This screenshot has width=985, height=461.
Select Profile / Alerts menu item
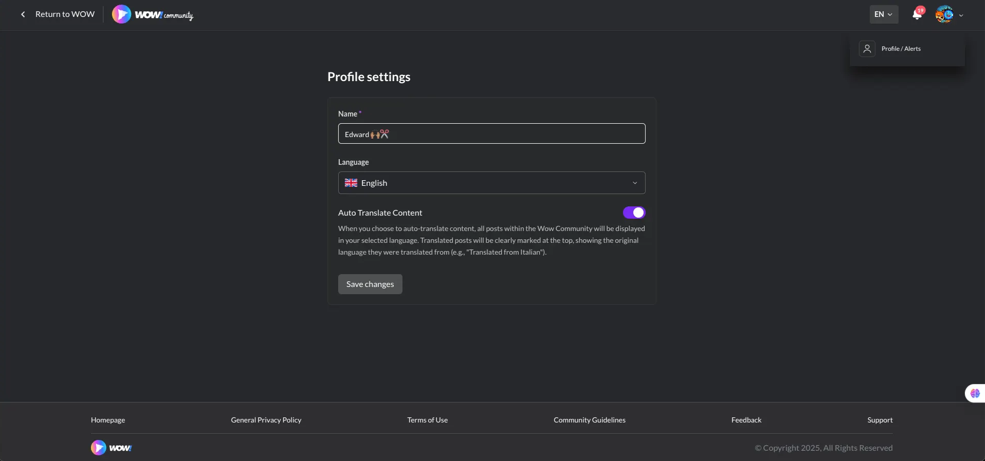[901, 49]
